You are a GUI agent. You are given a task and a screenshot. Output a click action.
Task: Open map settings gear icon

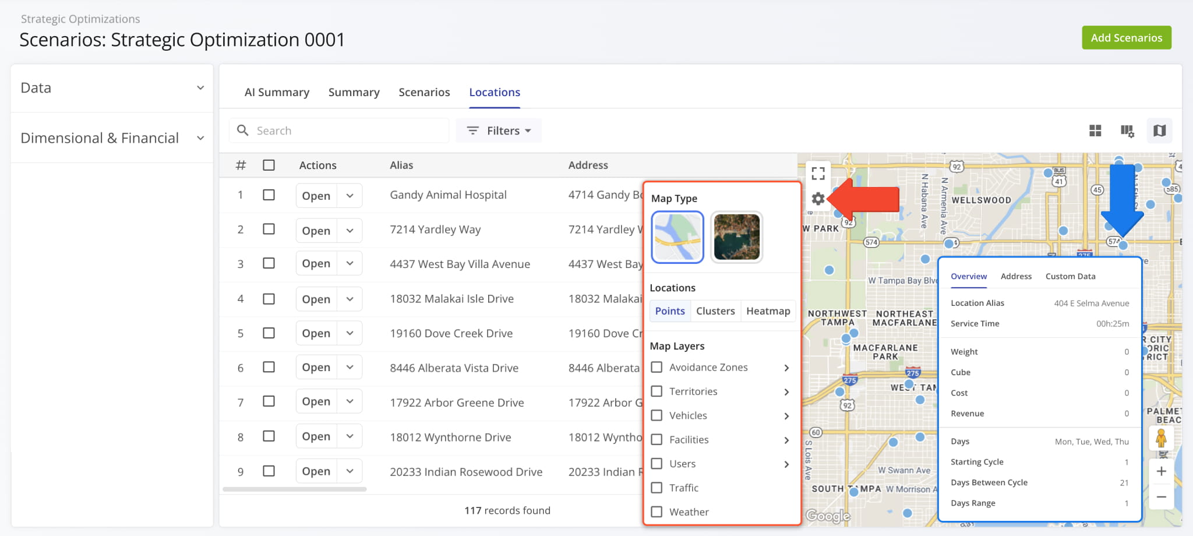click(x=818, y=199)
